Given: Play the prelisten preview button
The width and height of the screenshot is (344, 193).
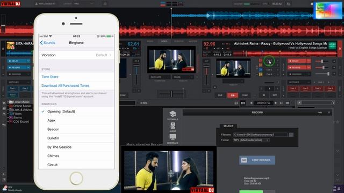Looking at the screenshot, I should [299, 102].
